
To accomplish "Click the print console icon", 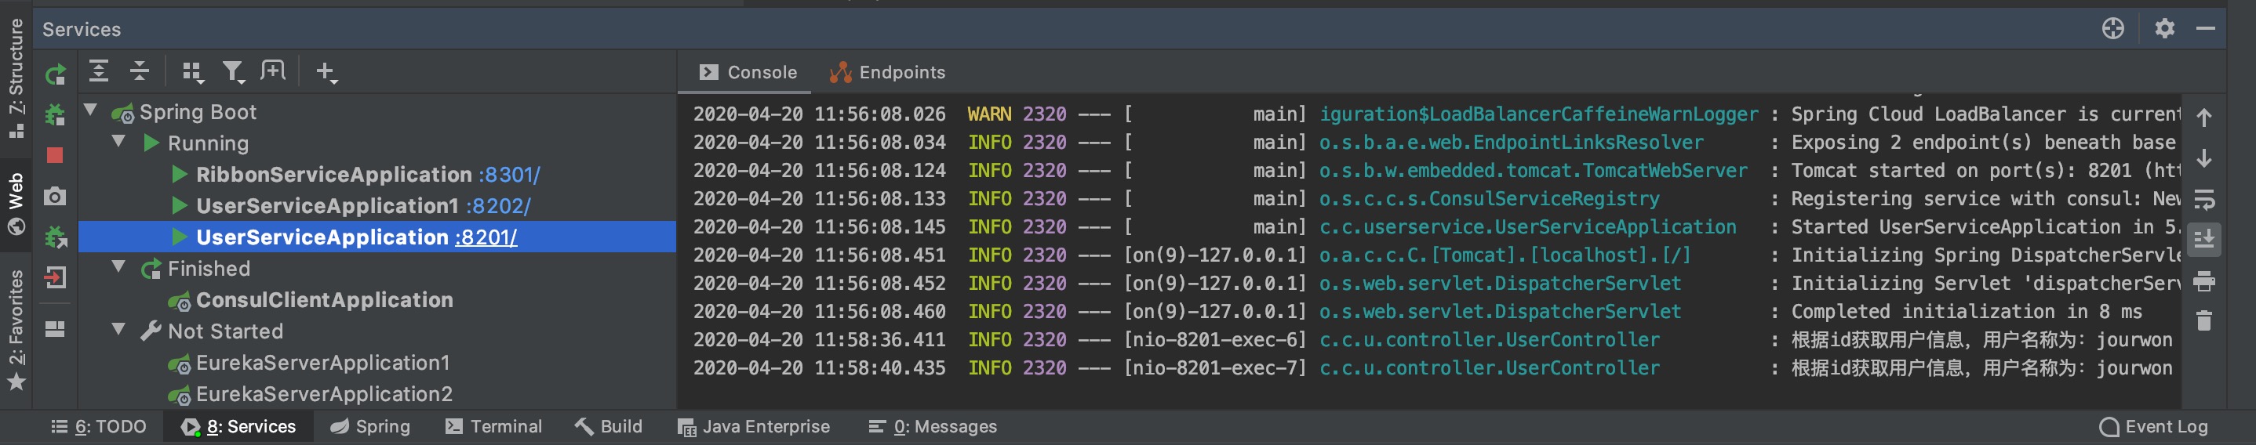I will [x=2203, y=281].
